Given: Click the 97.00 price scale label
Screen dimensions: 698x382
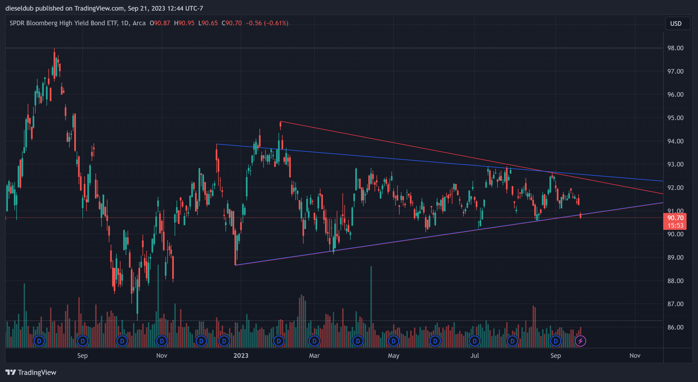Looking at the screenshot, I should 675,71.
